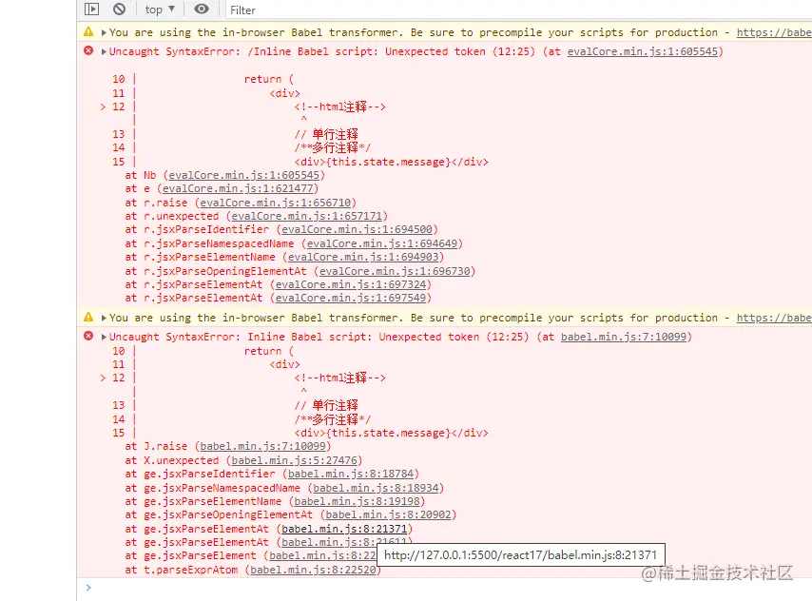Select '// 单行注释' line in first error

[x=326, y=134]
